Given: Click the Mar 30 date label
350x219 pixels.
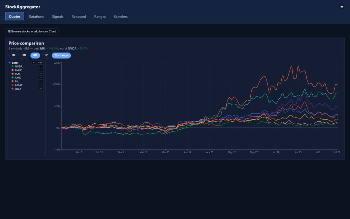Looking at the screenshot, I should [165, 152].
